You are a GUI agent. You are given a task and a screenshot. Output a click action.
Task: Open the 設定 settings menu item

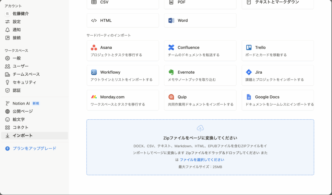[17, 22]
